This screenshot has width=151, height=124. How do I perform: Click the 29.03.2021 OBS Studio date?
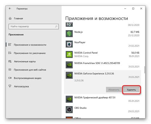[x=133, y=111]
